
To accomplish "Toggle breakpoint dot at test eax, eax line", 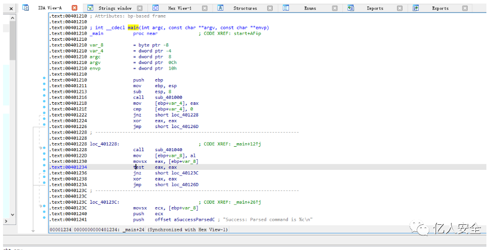I will [44, 165].
